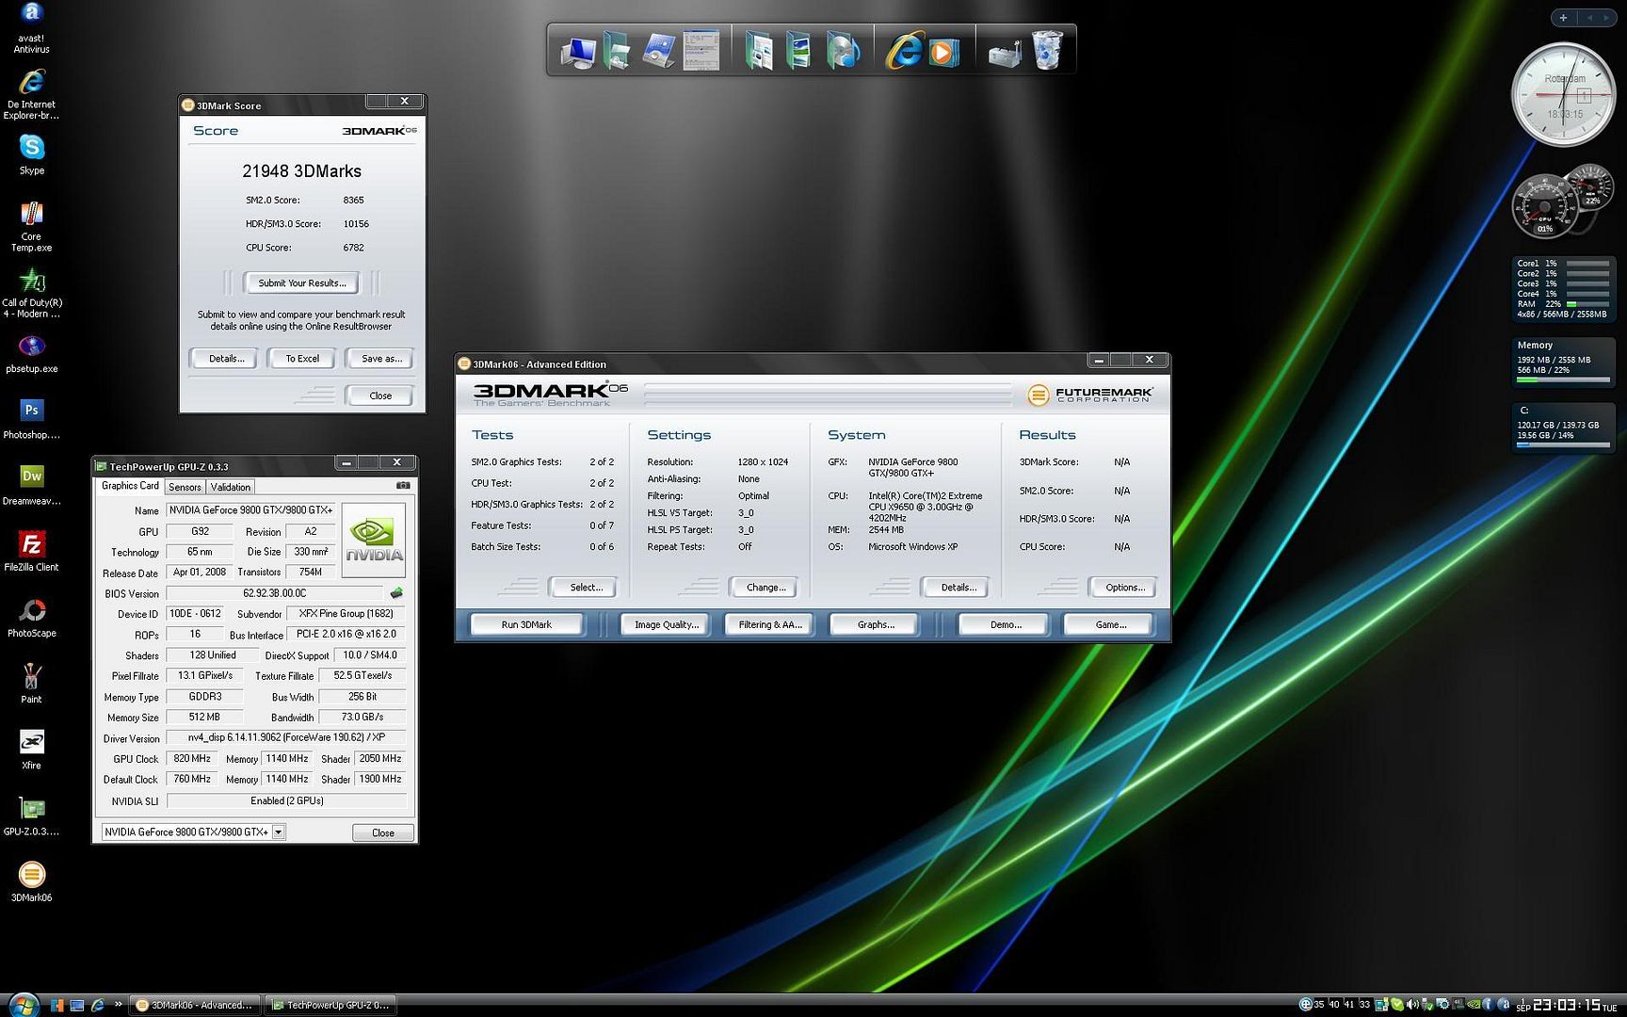The image size is (1627, 1017).
Task: Click the NVIDIA logo in GPU-Z
Action: click(374, 540)
